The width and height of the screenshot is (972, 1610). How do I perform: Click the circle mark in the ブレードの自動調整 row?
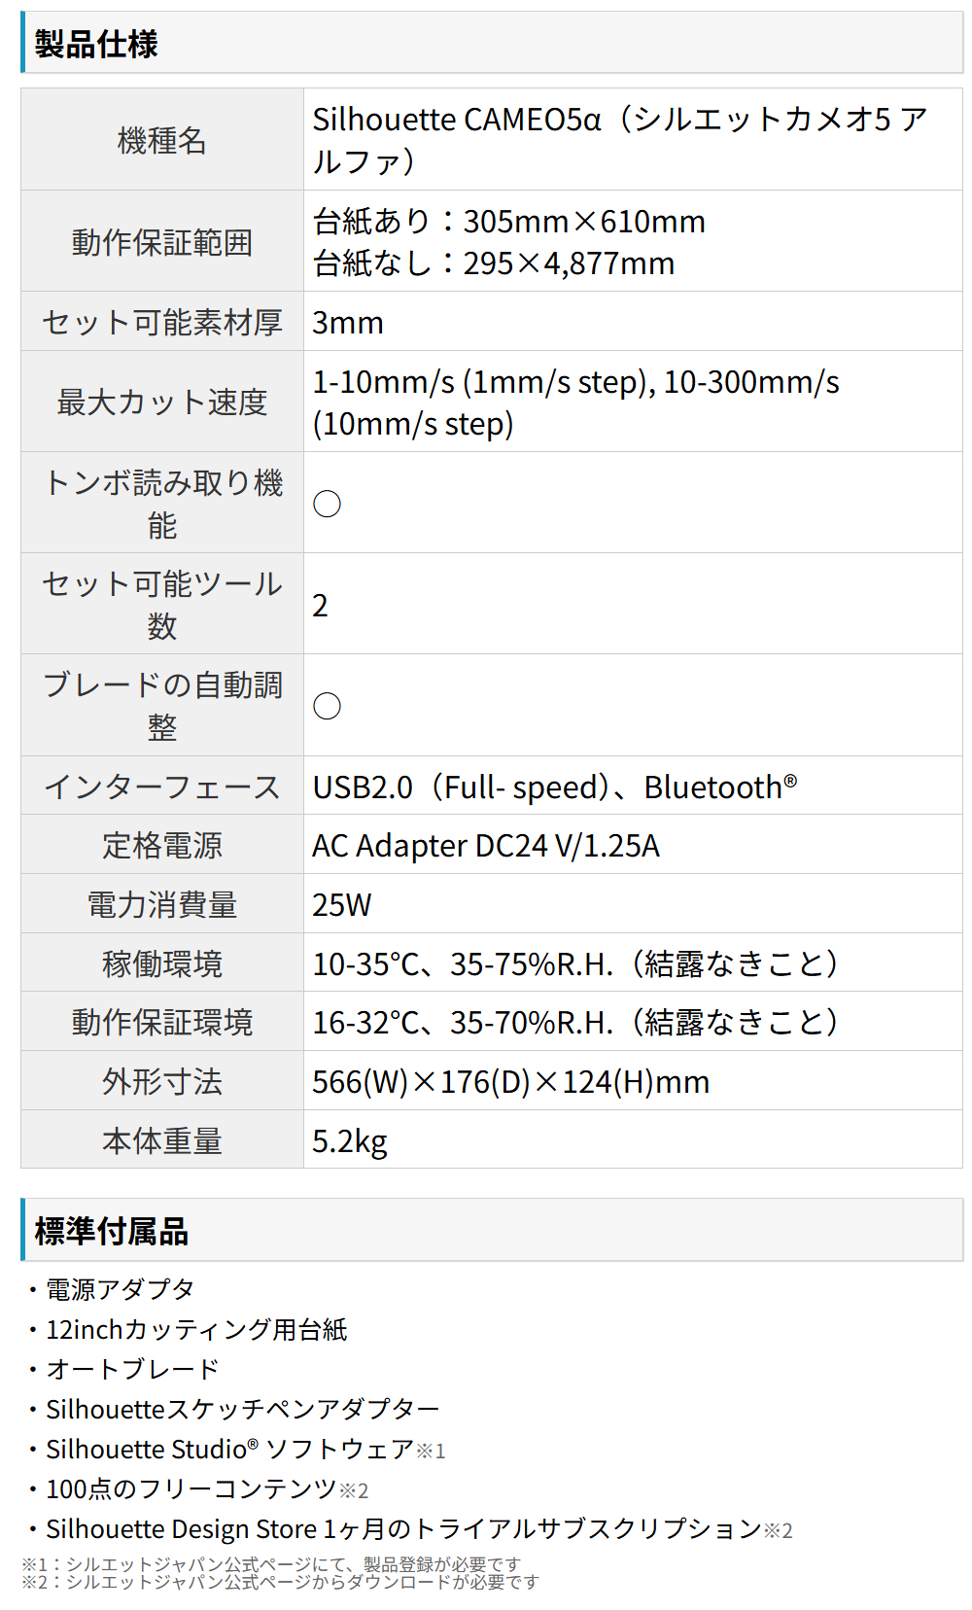327,706
